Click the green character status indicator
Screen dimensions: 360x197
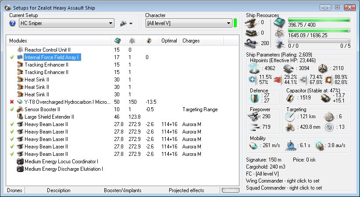click(235, 23)
